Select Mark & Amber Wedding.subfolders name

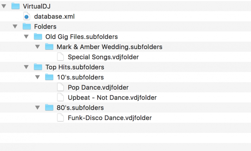(x=109, y=47)
